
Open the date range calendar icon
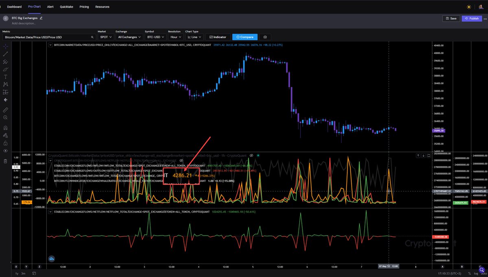(34, 273)
